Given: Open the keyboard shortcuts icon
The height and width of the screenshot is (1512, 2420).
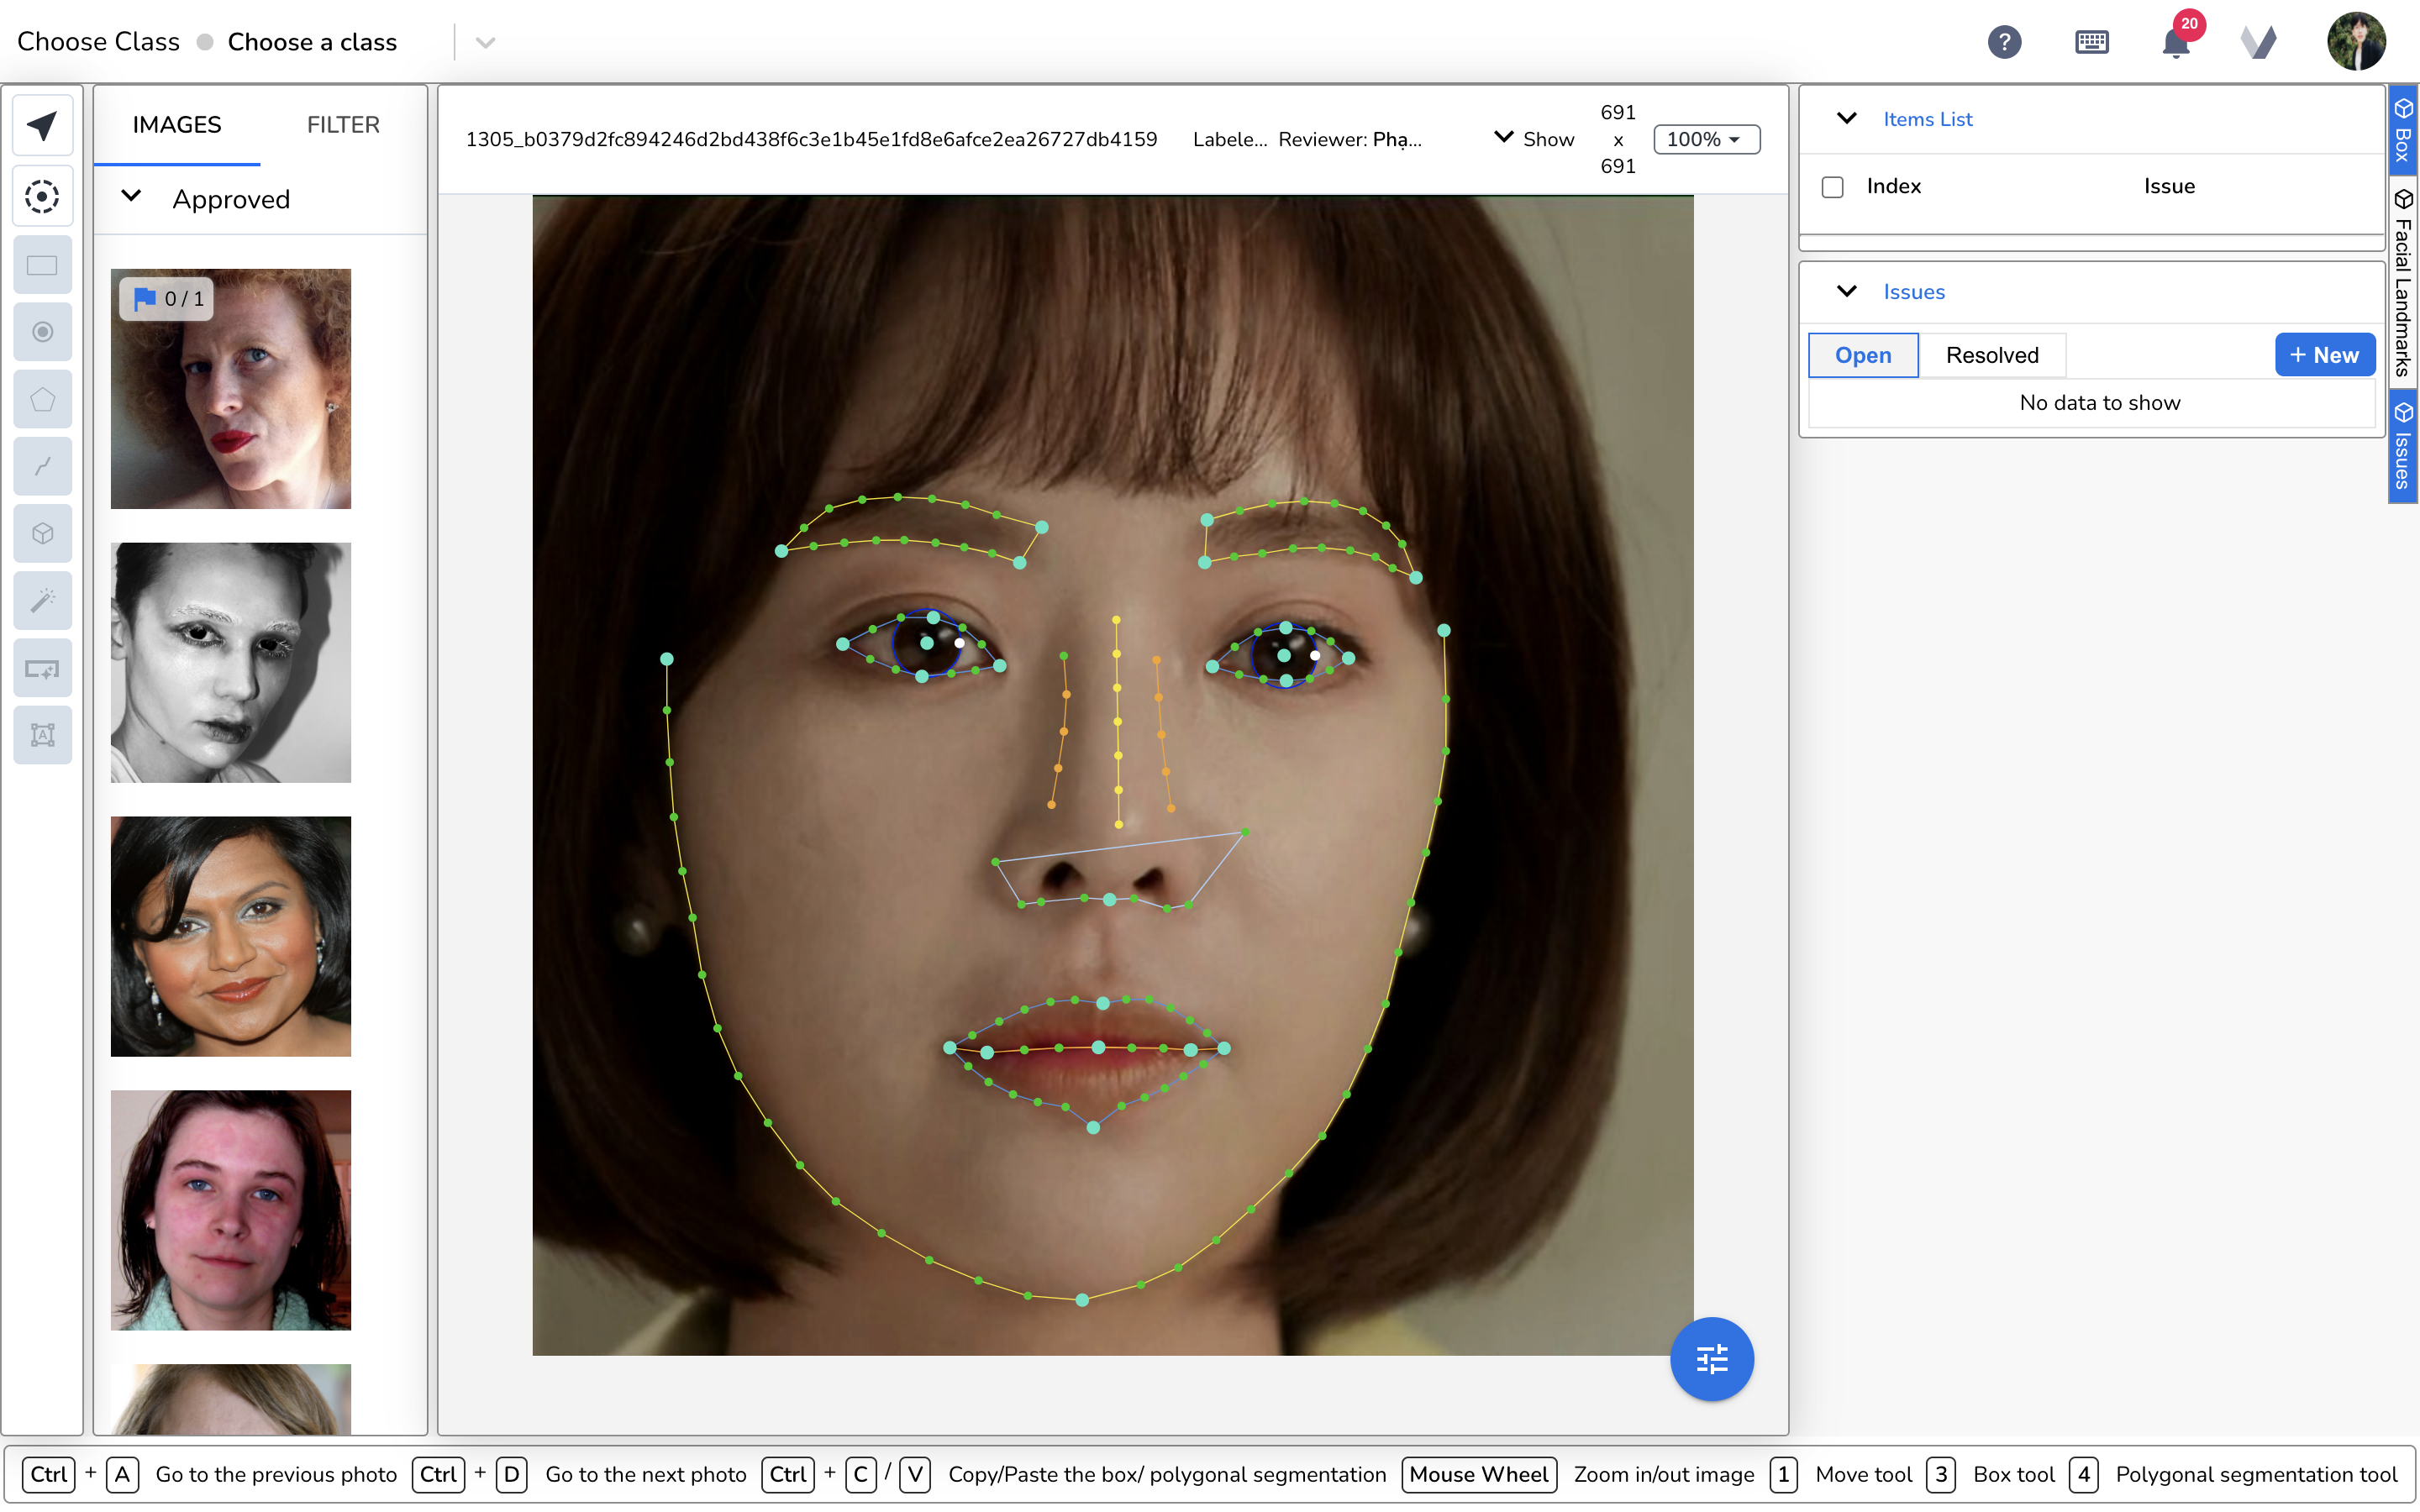Looking at the screenshot, I should click(x=2091, y=42).
